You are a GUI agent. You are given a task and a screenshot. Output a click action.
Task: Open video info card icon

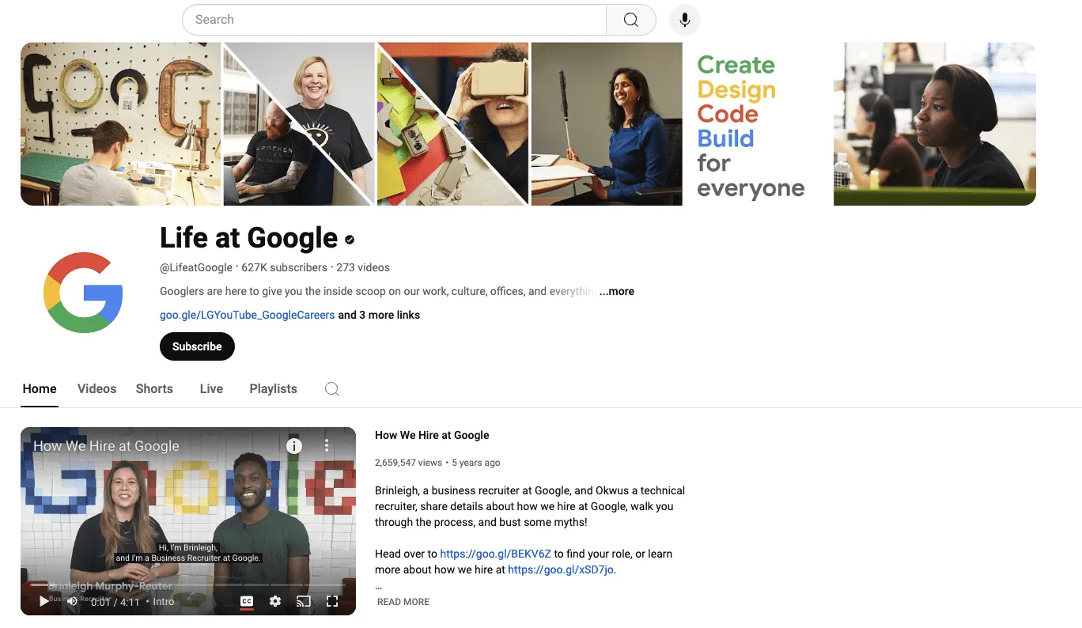tap(294, 446)
